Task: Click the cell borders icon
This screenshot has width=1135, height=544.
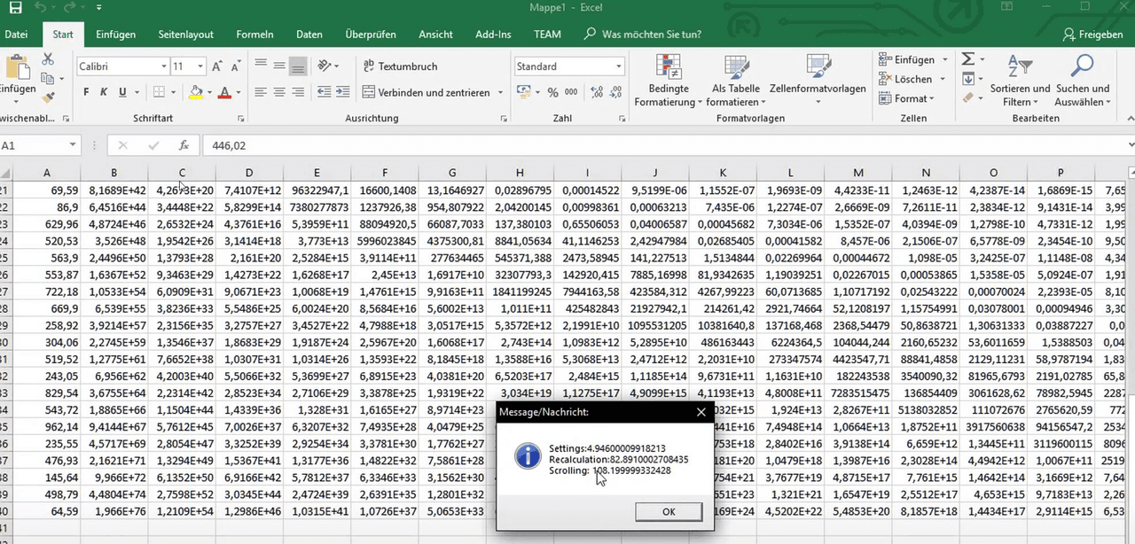Action: point(159,92)
